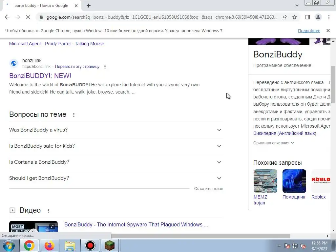The image size is (336, 252).
Task: Launch Firefox from the taskbar
Action: pos(50,245)
